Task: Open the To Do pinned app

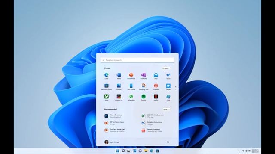Action: point(168,76)
